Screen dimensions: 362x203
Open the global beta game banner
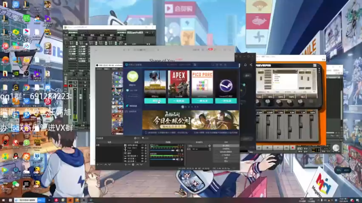191,120
